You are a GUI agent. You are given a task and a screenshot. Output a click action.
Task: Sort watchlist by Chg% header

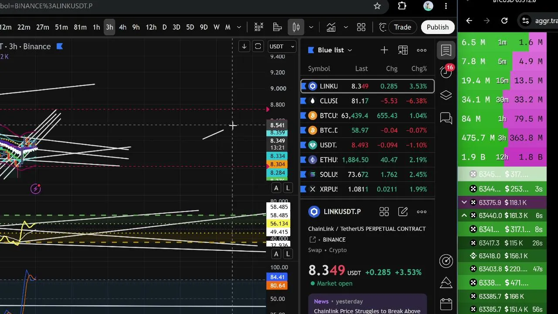point(419,68)
